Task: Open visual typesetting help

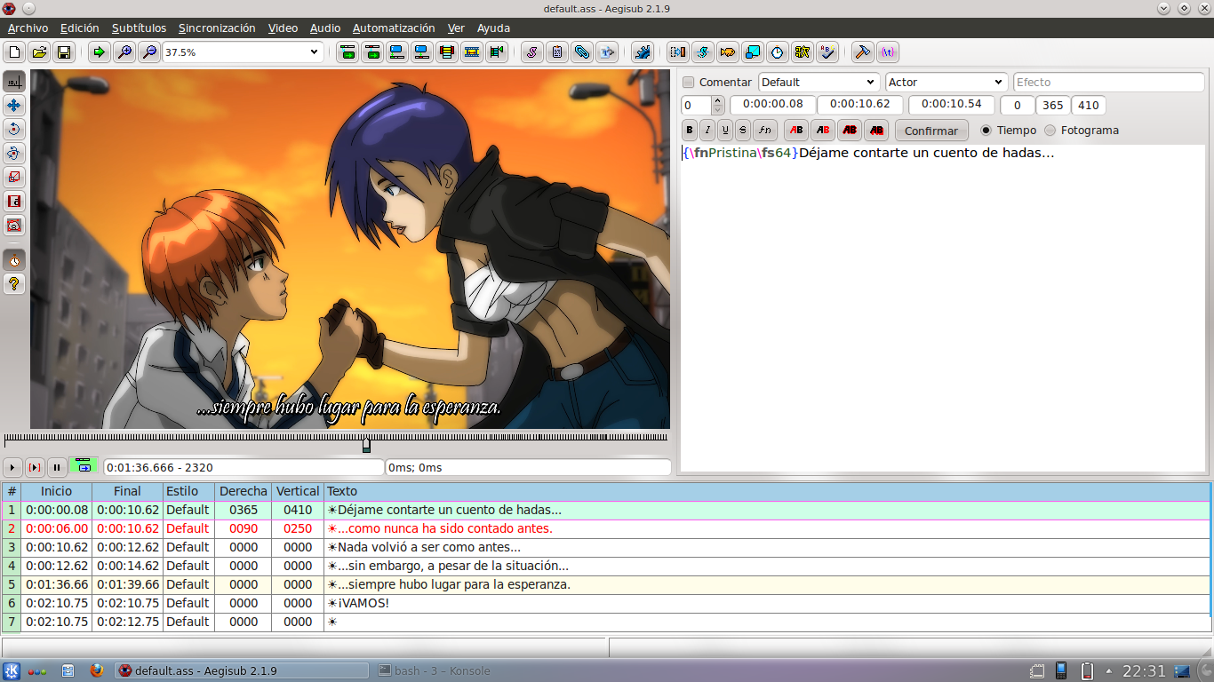Action: tap(14, 284)
